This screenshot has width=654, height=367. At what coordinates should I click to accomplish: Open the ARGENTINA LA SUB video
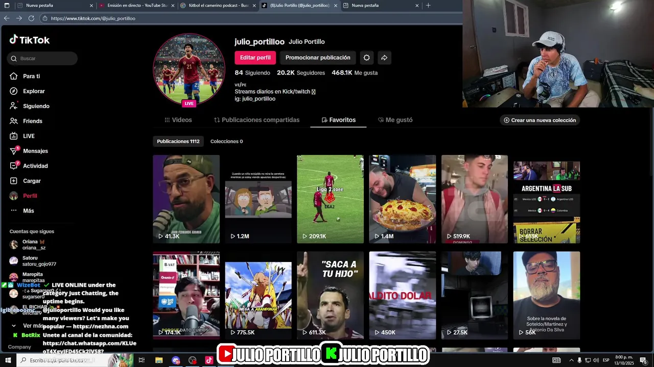tap(547, 199)
